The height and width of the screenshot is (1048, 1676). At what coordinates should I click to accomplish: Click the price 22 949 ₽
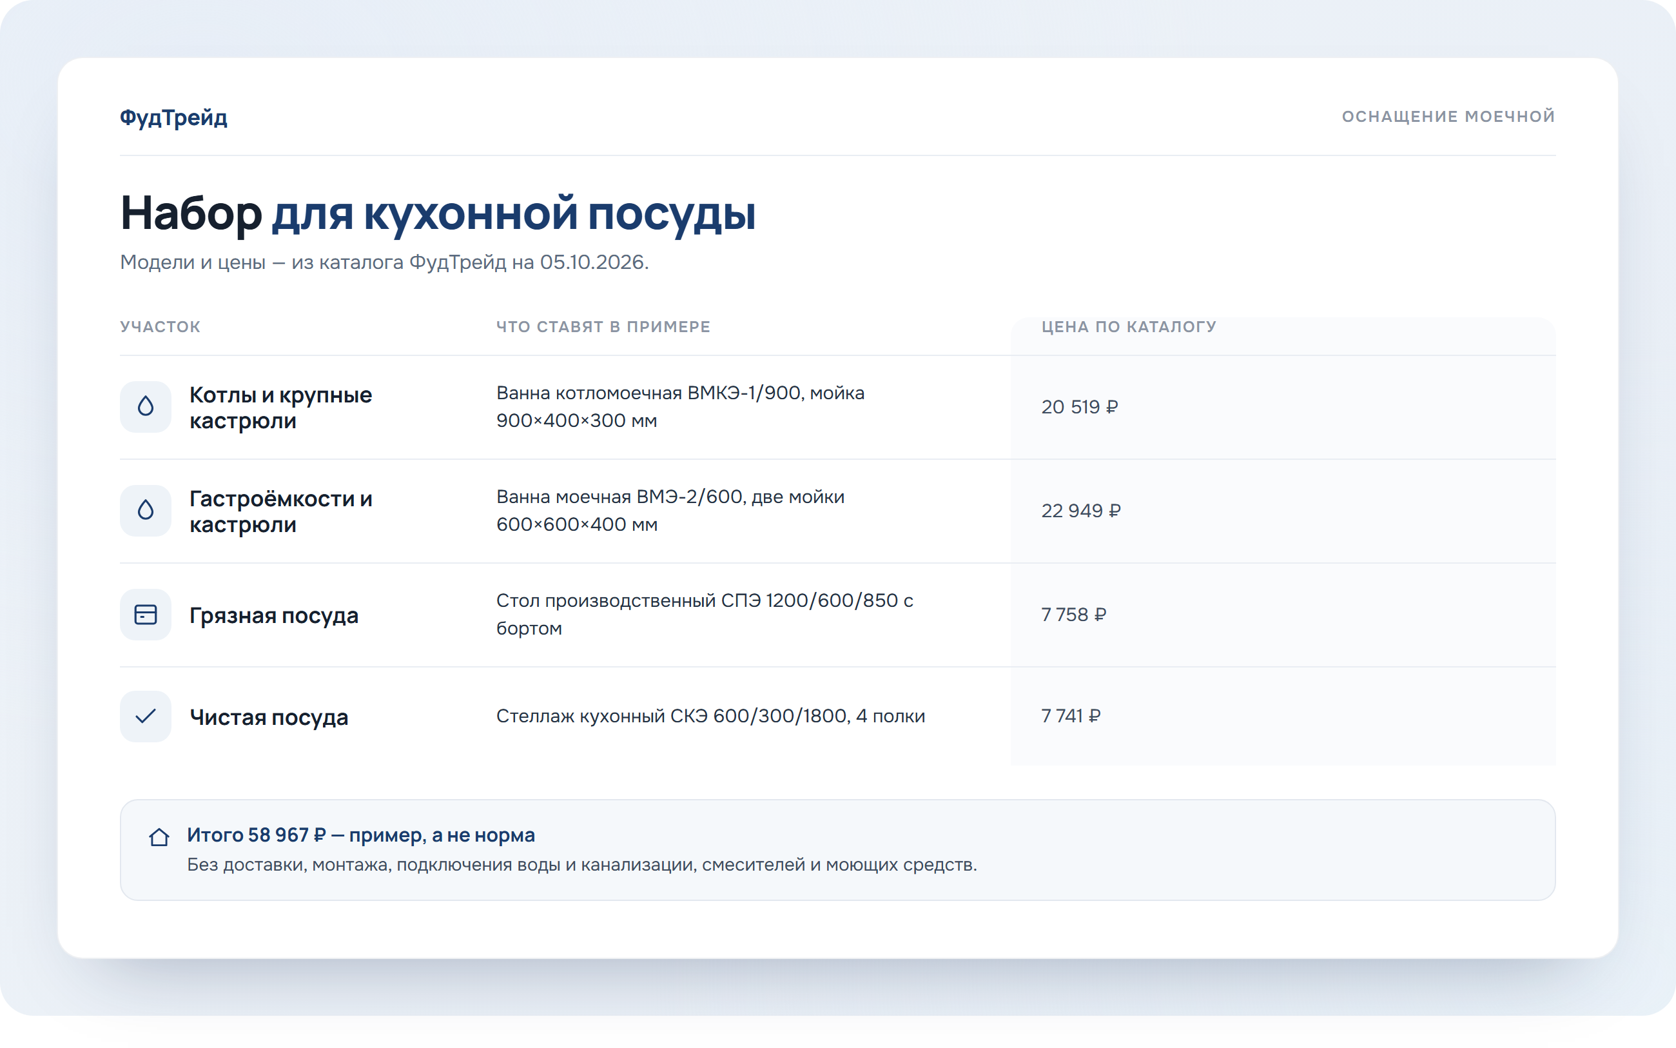pos(1080,511)
